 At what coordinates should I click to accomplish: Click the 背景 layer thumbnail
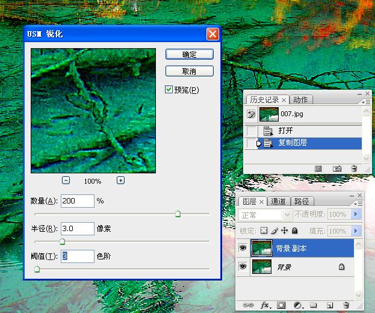262,267
